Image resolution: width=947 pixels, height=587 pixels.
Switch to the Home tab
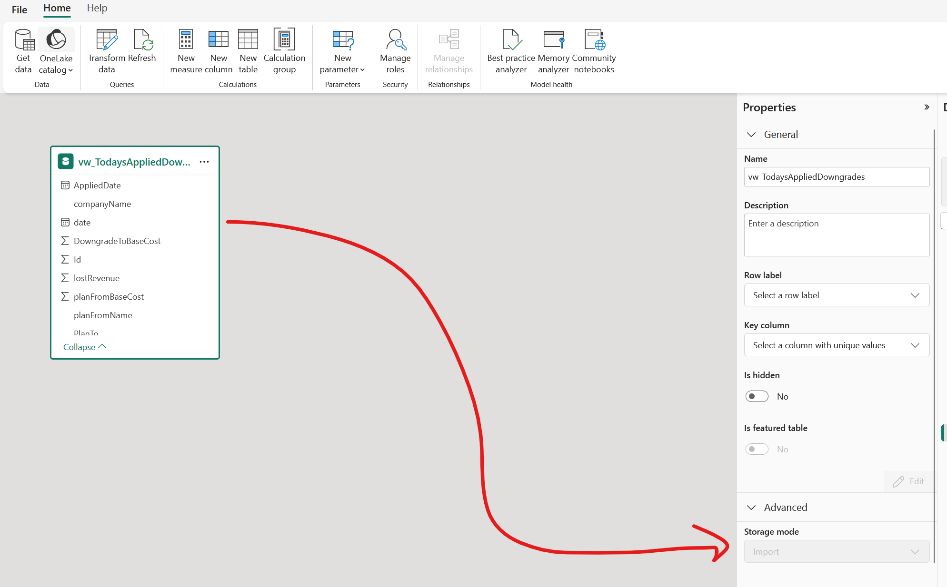pos(57,8)
